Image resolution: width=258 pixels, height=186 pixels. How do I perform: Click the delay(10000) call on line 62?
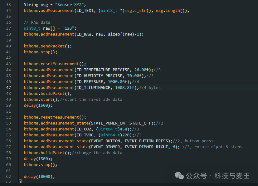[x=39, y=177]
